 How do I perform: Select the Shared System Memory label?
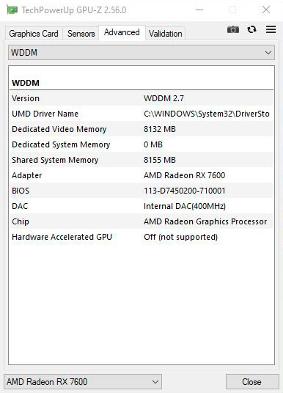(x=55, y=160)
